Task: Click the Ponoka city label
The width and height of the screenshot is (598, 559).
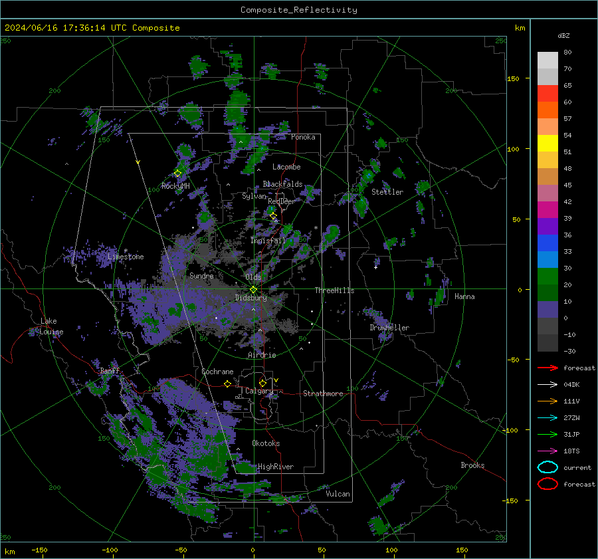Action: pyautogui.click(x=303, y=137)
